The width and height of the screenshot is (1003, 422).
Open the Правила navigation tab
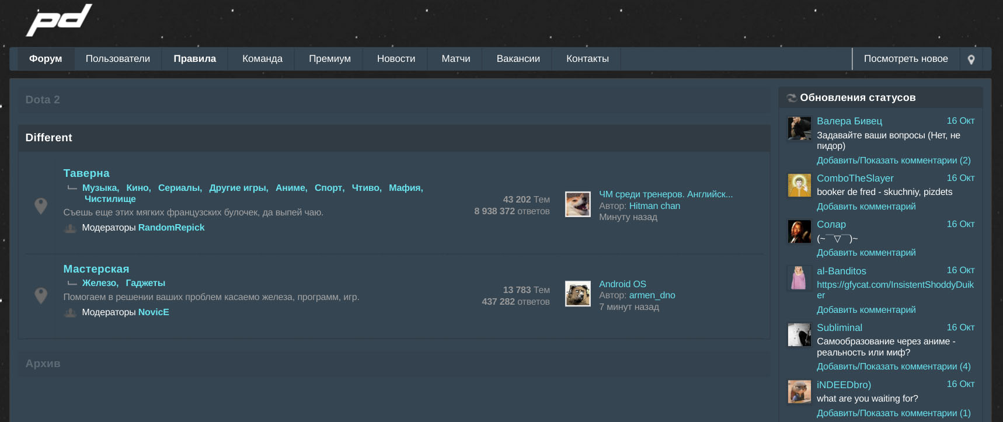195,59
